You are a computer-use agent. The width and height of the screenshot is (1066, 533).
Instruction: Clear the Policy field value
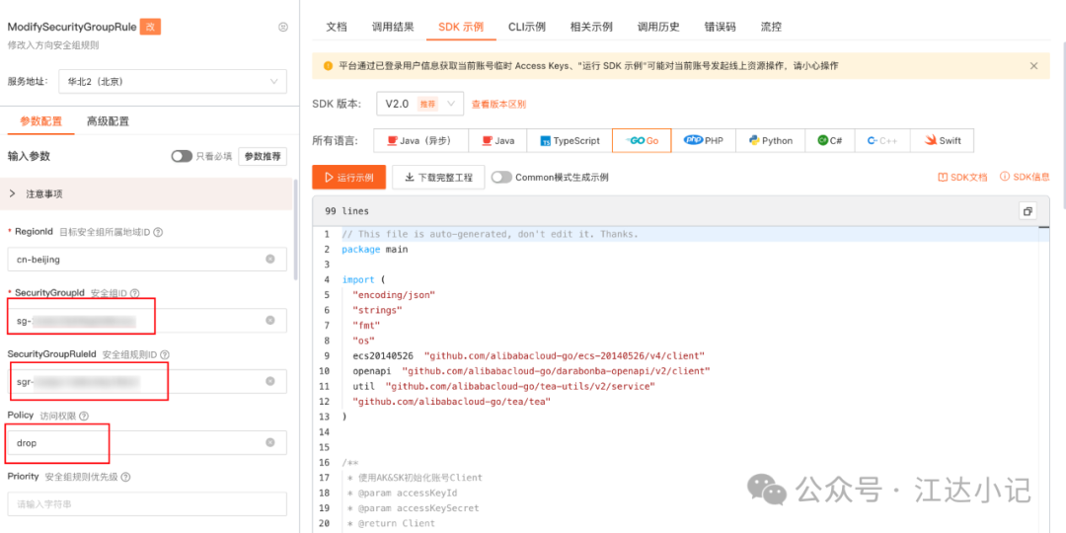coord(269,442)
